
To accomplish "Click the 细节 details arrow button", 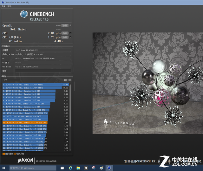I will (70, 80).
